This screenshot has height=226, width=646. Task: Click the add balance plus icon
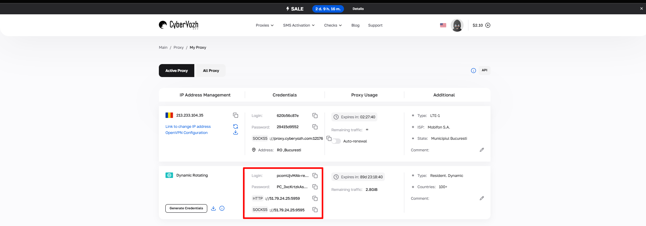coord(488,25)
